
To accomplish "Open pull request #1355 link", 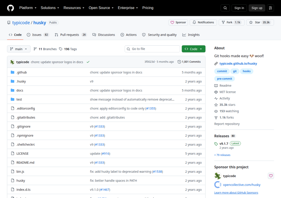I will point(151,108).
